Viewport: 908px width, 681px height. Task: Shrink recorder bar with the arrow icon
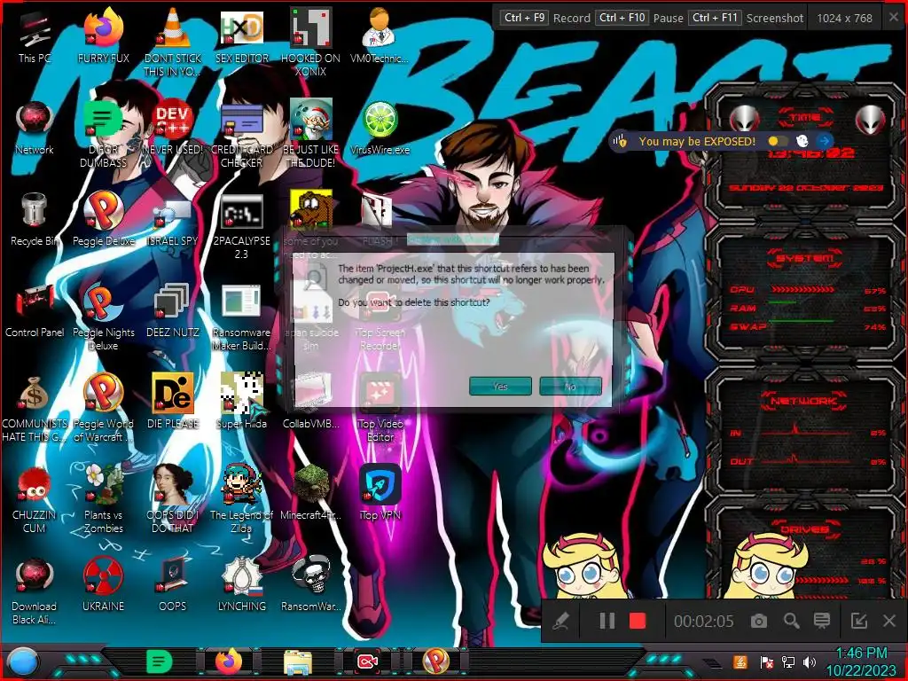[x=858, y=622]
